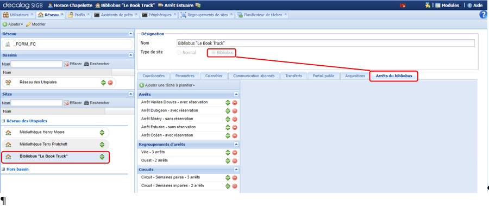The height and width of the screenshot is (206, 489).
Task: Collapse the Réseau panel
Action: [x=130, y=34]
